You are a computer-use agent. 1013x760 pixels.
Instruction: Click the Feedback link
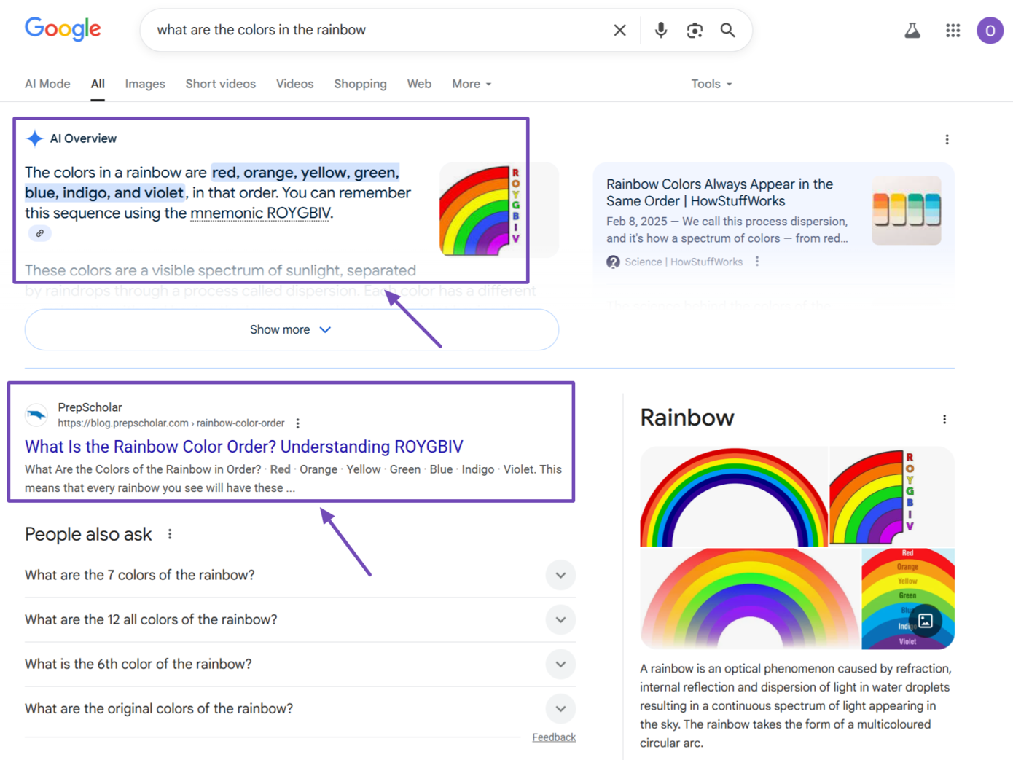point(554,737)
